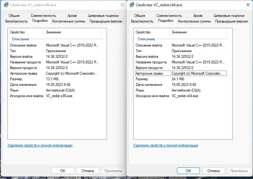
Task: Click Отмена in the x86 properties window
Action: click(x=88, y=171)
